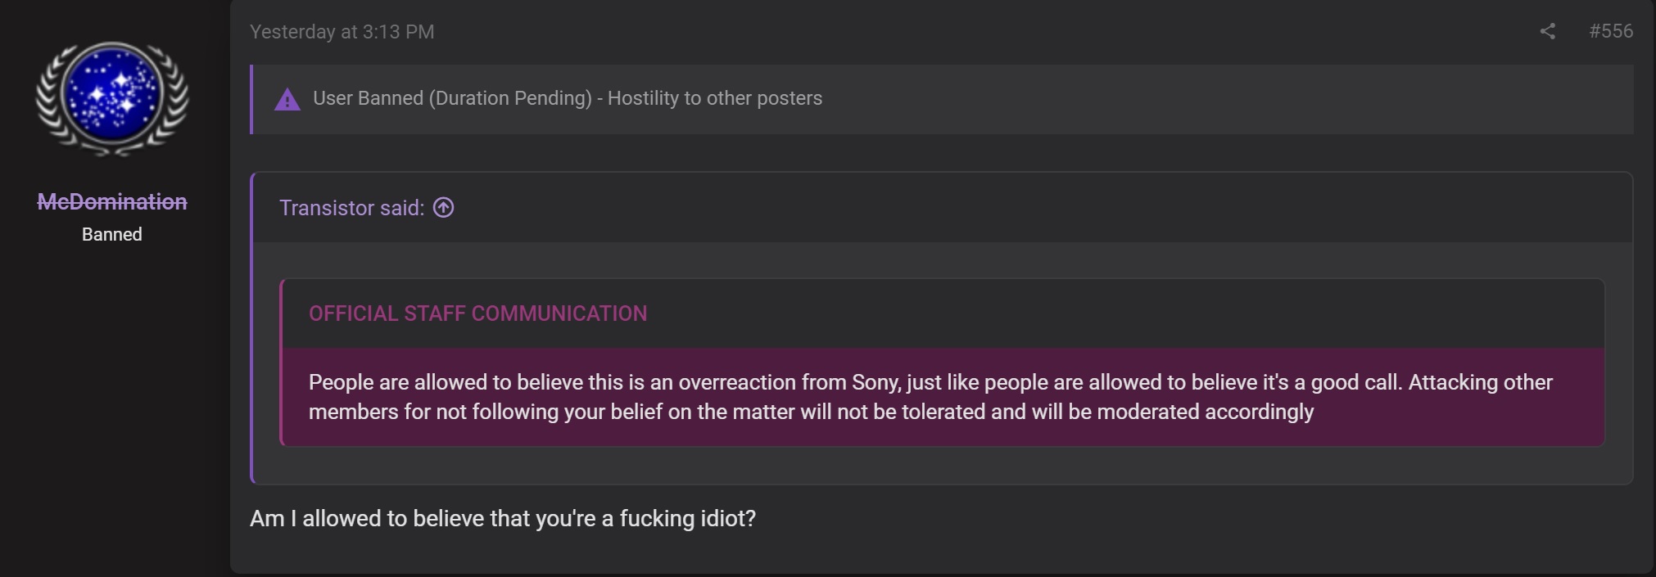
Task: Open McDomination's avatar image
Action: tap(112, 99)
